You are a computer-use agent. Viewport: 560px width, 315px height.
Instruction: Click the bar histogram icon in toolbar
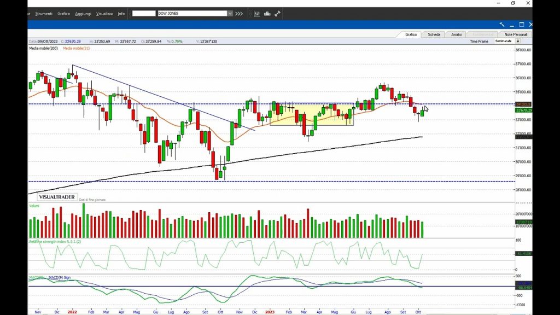267,14
